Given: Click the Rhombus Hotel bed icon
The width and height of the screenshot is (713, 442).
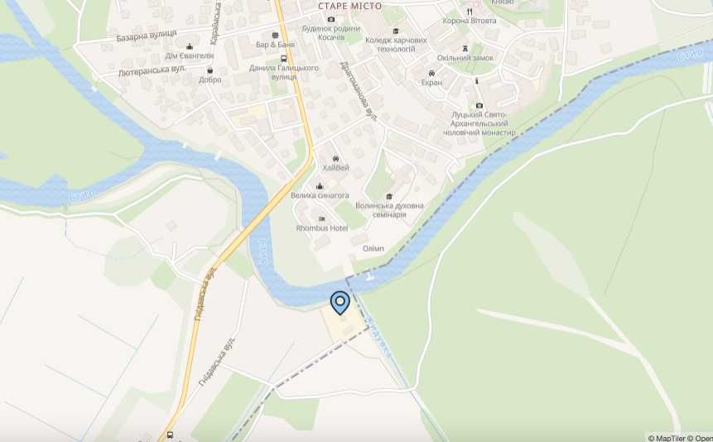Looking at the screenshot, I should (x=322, y=219).
